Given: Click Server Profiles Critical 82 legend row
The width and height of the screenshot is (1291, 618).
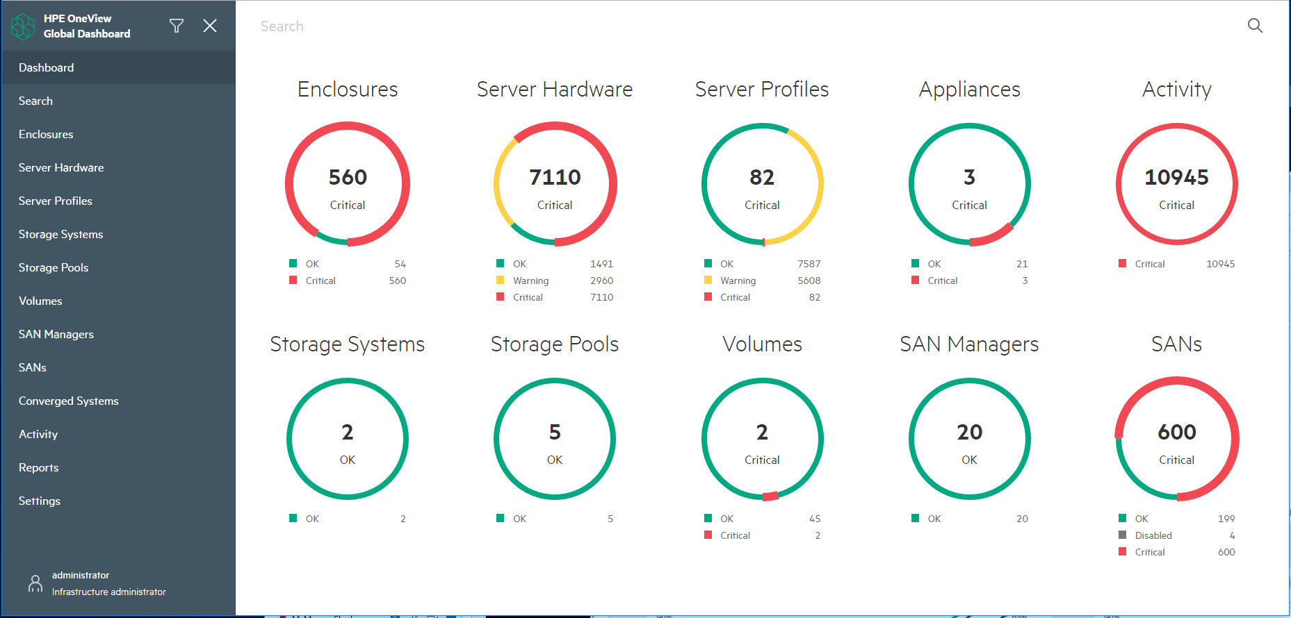Looking at the screenshot, I should pyautogui.click(x=762, y=297).
